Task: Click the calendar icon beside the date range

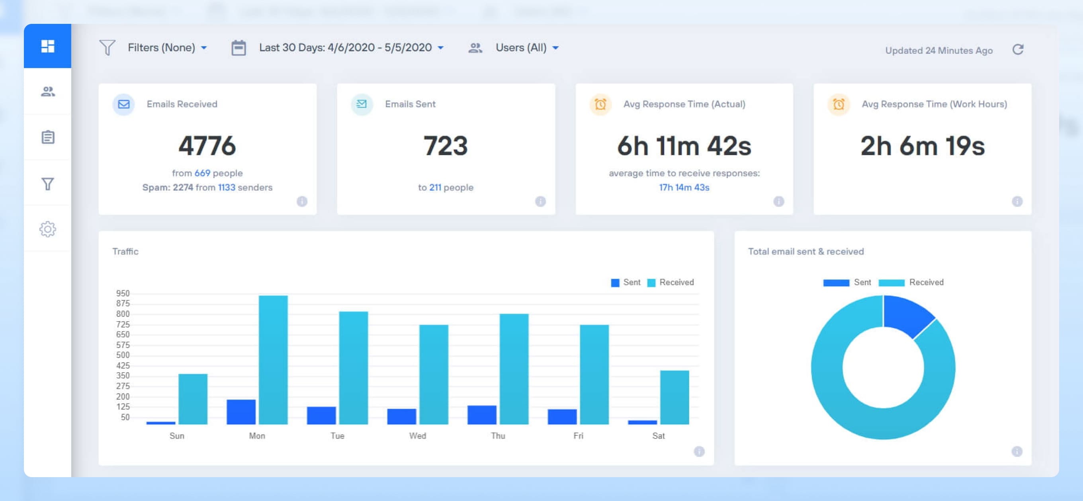Action: coord(238,47)
